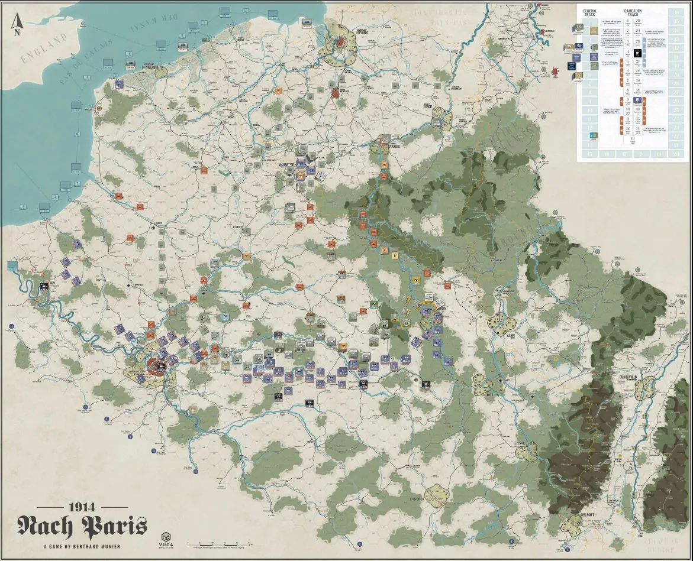Click the numbered circle 6 southwest of Paris
Image resolution: width=693 pixels, height=561 pixels.
[86, 407]
